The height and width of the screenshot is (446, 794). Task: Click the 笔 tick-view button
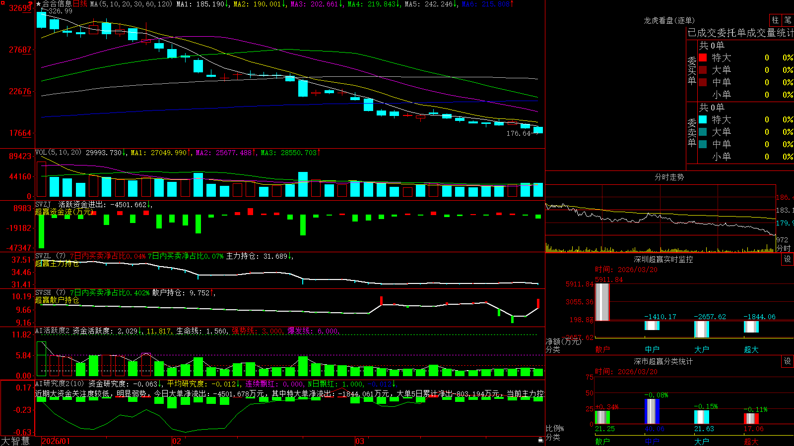tap(788, 20)
